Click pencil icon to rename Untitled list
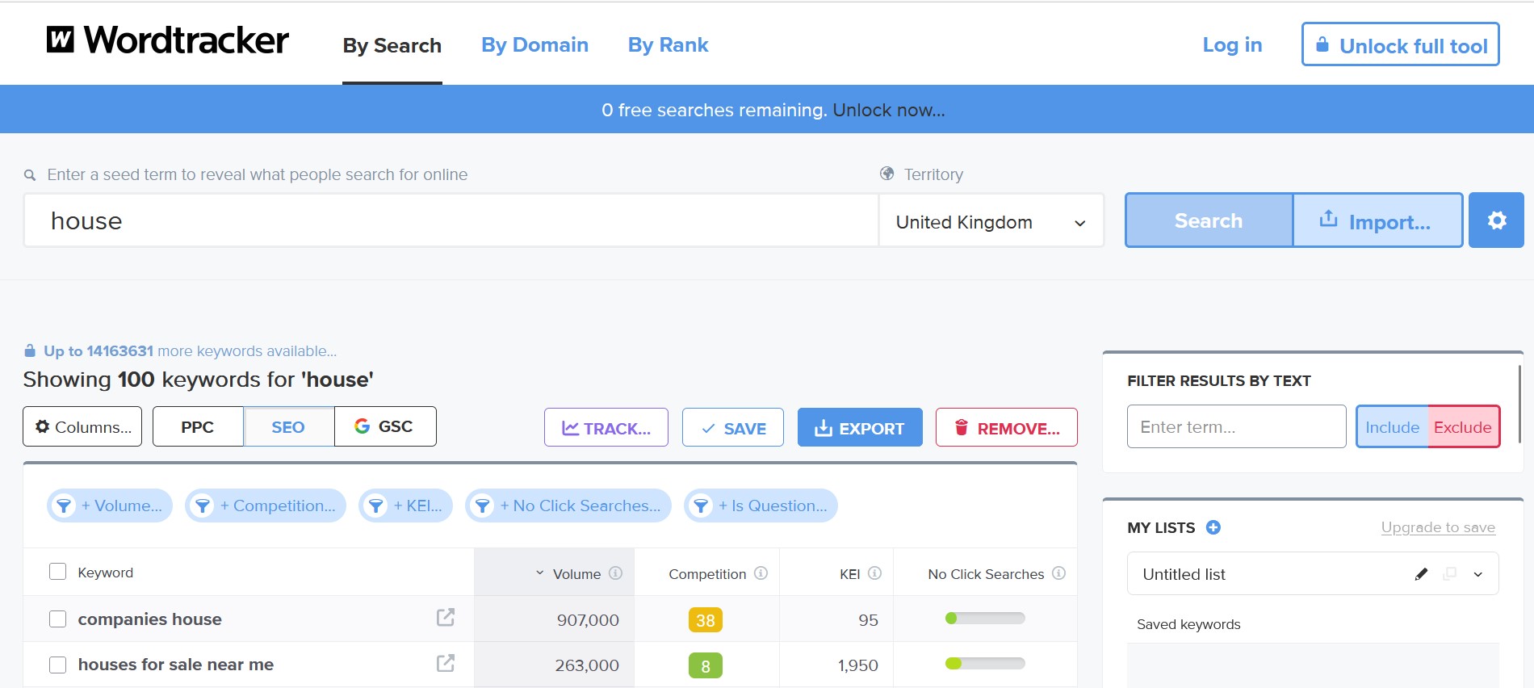Image resolution: width=1534 pixels, height=688 pixels. click(1421, 574)
